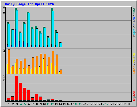Click the "Daily usage for April 2026" title
137x107 pixels.
pos(29,4)
